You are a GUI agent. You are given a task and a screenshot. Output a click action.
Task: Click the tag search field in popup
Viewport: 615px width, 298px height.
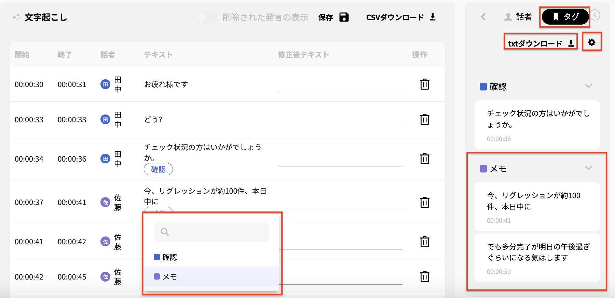(211, 232)
